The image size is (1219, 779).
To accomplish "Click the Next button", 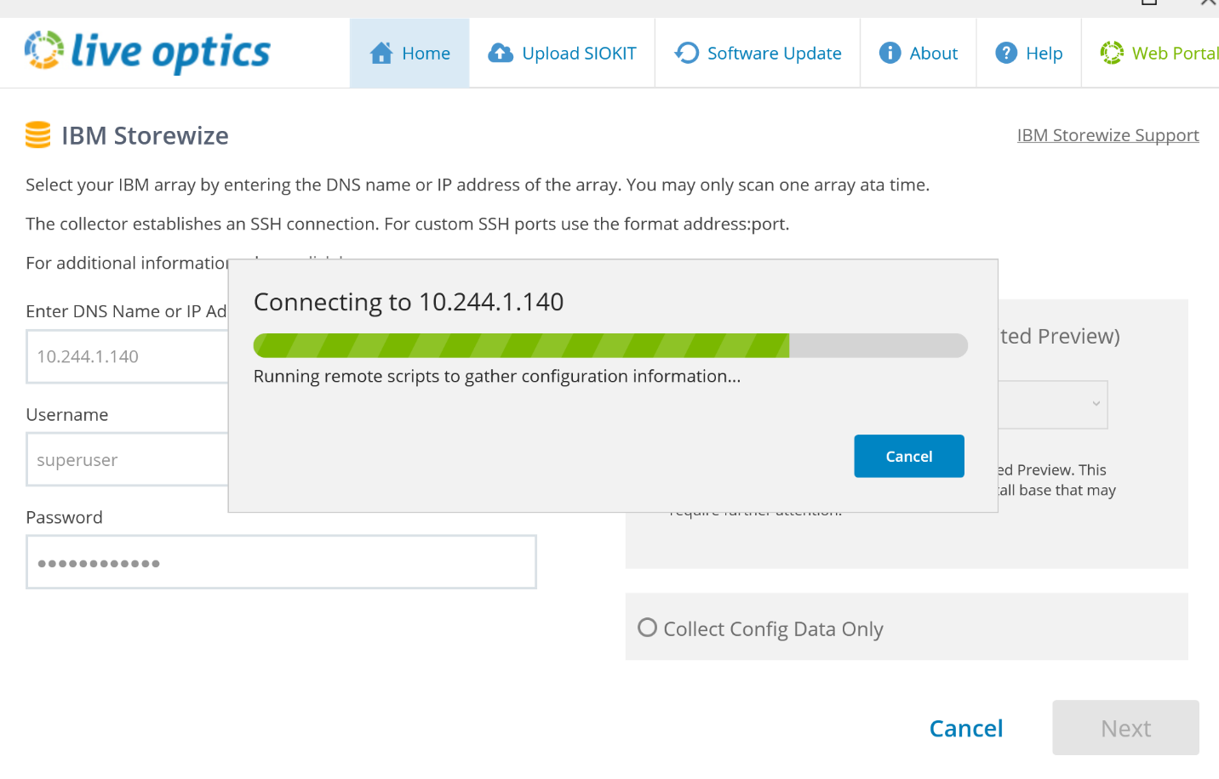I will click(1125, 728).
